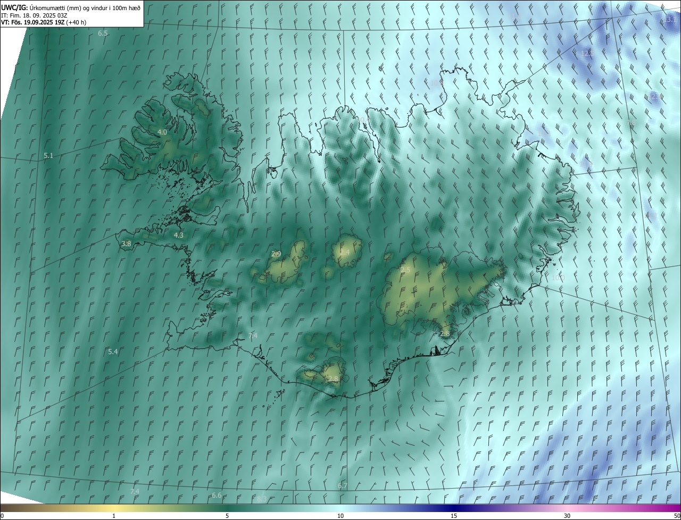Click the '2.5' value on the largest glacier
The height and width of the screenshot is (520, 681).
(405, 270)
